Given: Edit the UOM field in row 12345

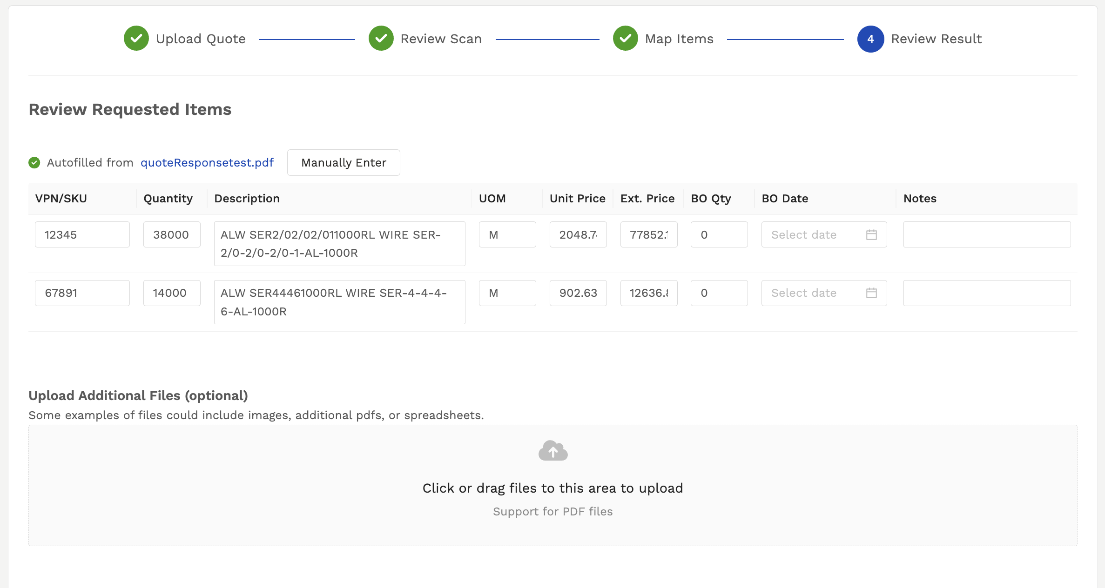Looking at the screenshot, I should (x=507, y=234).
